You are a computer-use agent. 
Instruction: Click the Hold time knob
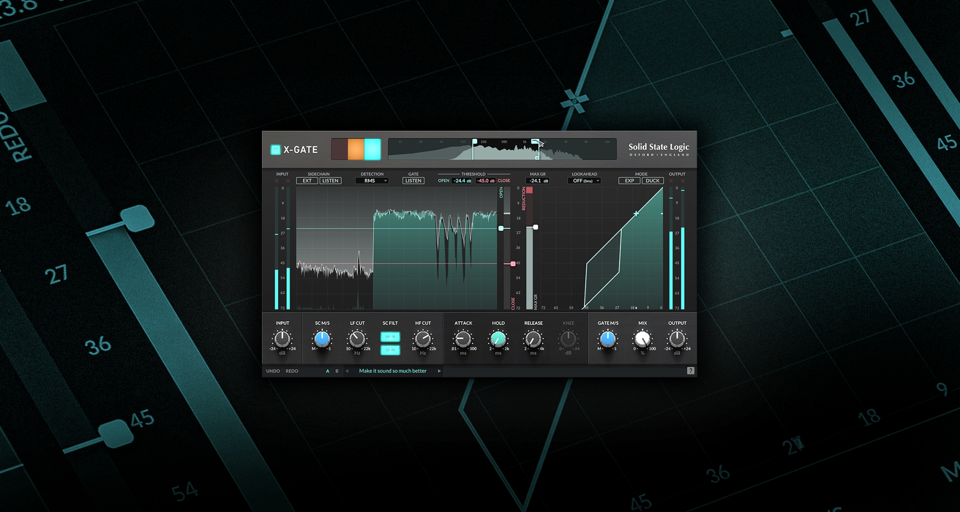pos(498,339)
